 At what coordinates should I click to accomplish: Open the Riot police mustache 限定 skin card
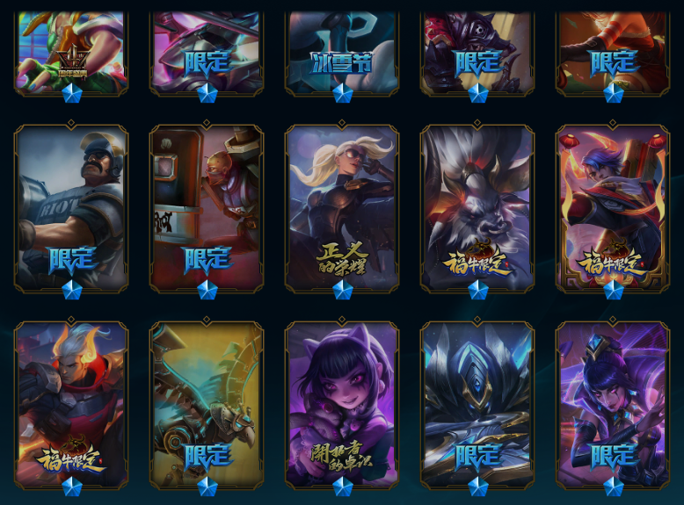pyautogui.click(x=71, y=208)
